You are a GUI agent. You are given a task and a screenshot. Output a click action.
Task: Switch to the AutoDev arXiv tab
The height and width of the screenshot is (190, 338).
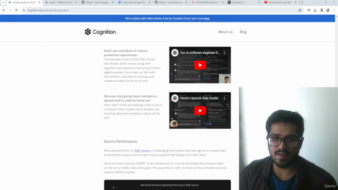pyautogui.click(x=207, y=2)
